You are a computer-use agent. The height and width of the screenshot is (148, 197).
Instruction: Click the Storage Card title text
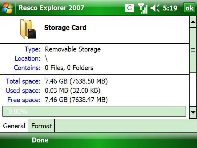pyautogui.click(x=65, y=27)
